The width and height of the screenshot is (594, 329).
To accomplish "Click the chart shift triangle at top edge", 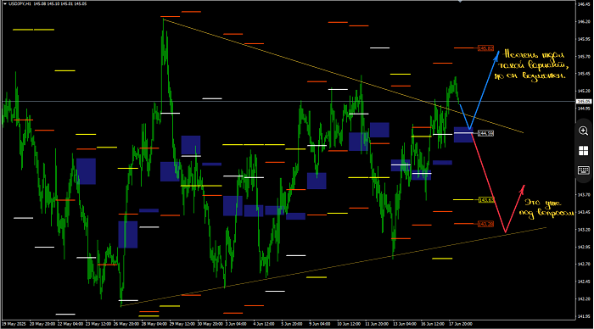I will [x=460, y=2].
